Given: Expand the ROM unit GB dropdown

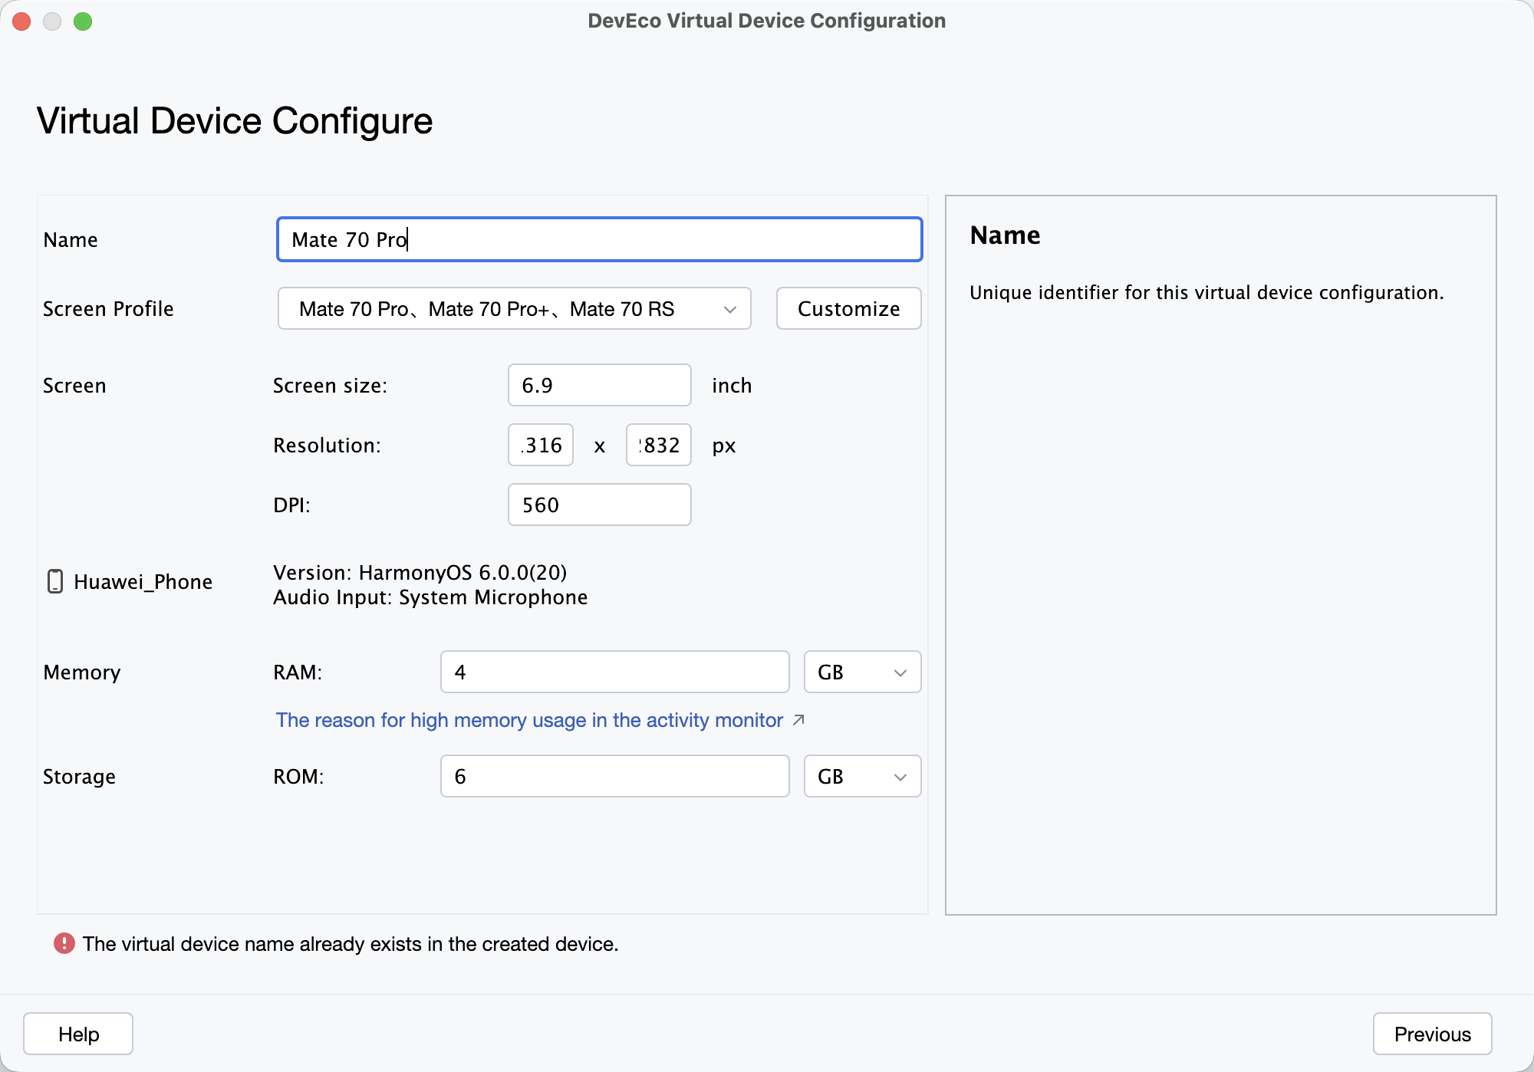Looking at the screenshot, I should pos(861,776).
